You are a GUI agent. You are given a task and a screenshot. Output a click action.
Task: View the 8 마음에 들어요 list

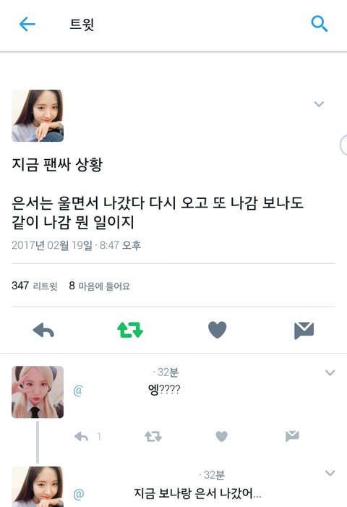(100, 286)
